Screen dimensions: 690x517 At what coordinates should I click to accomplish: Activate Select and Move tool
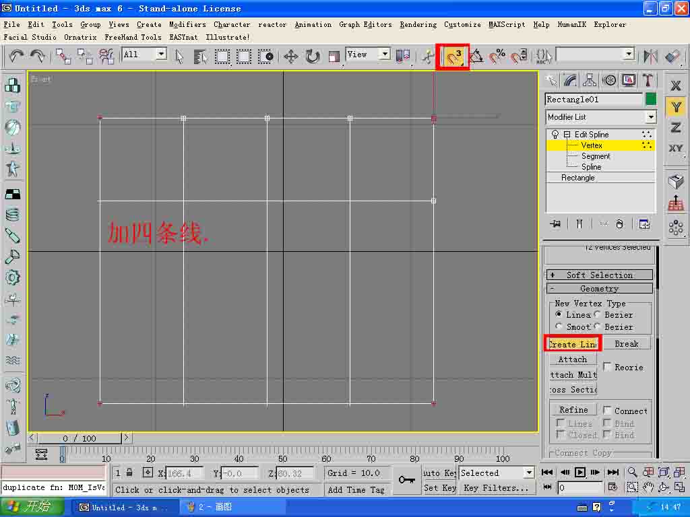point(291,57)
